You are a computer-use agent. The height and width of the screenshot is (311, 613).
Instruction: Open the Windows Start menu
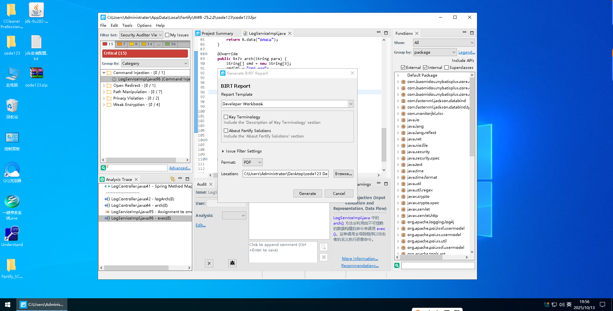[8, 305]
